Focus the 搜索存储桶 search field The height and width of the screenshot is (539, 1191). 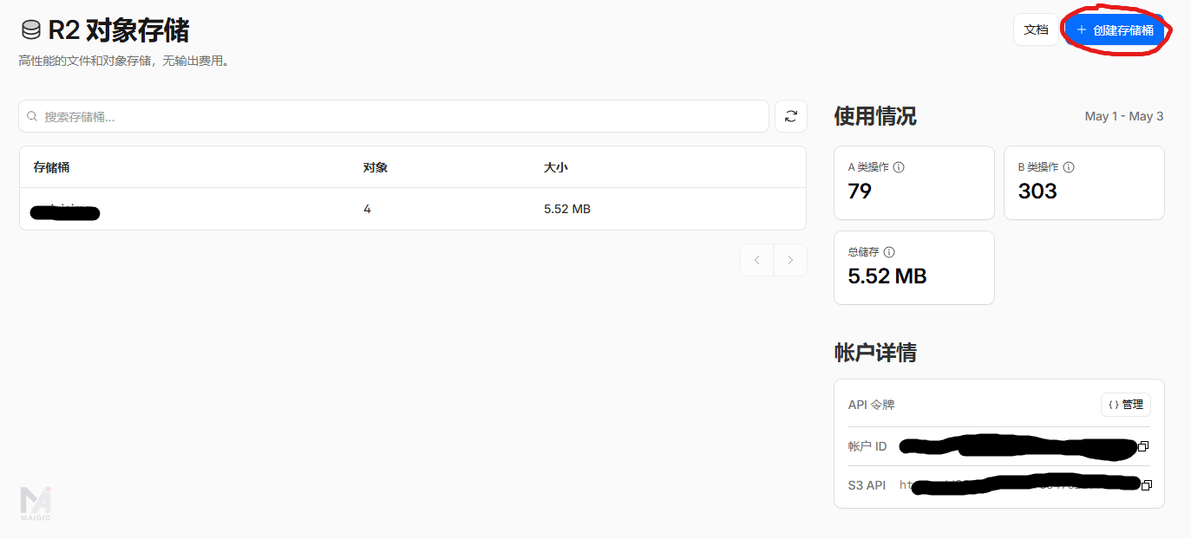(394, 116)
